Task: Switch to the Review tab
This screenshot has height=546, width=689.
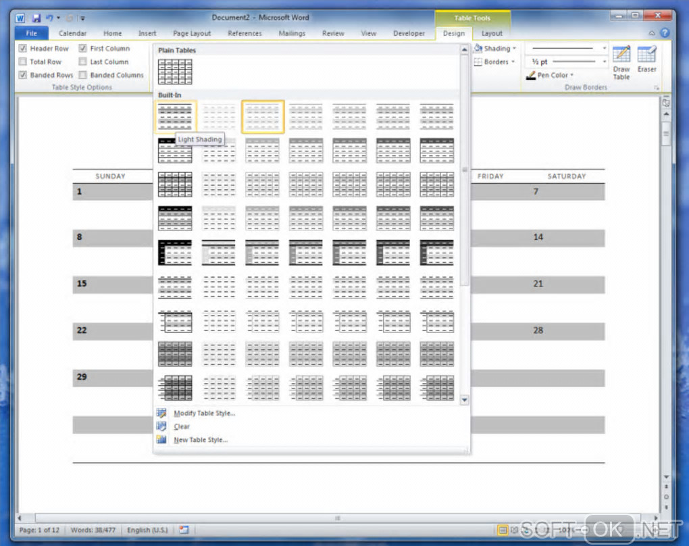Action: click(333, 33)
